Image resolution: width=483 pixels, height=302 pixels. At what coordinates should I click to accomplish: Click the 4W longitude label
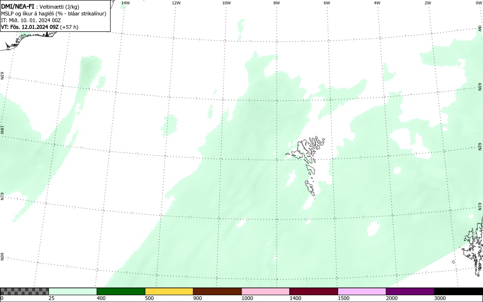point(377,3)
